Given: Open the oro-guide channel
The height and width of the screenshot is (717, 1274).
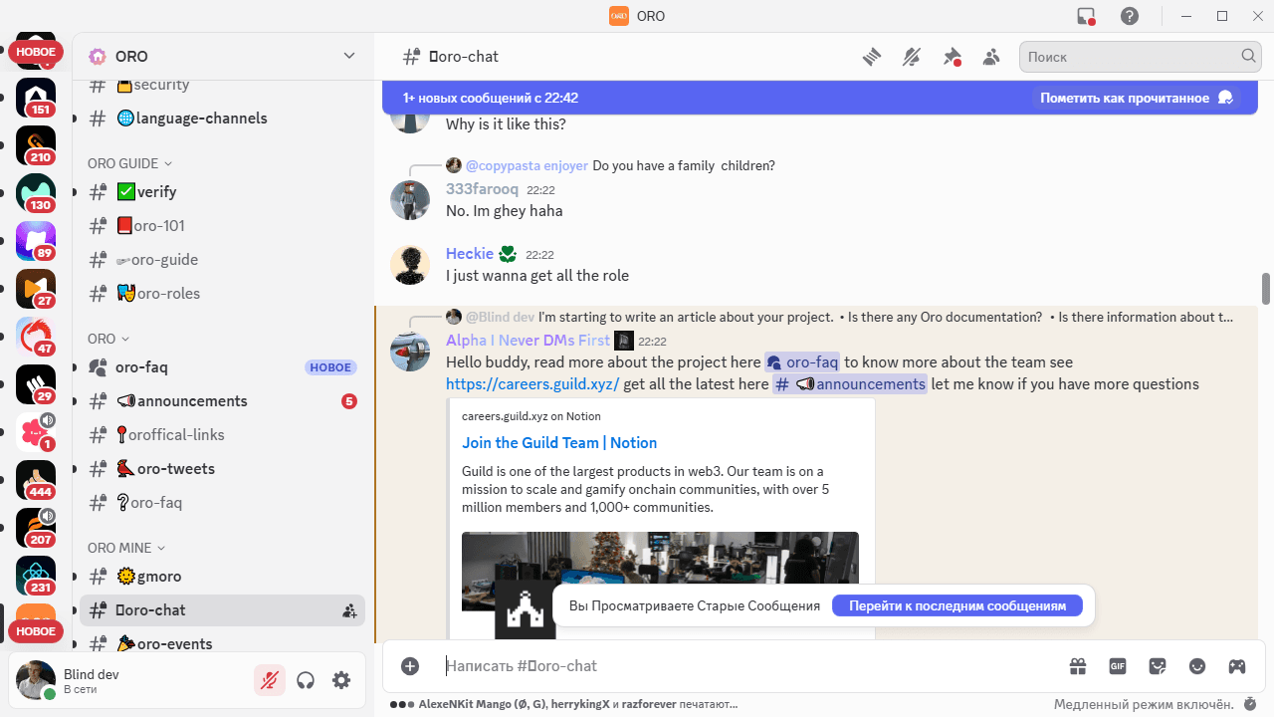Looking at the screenshot, I should (222, 260).
